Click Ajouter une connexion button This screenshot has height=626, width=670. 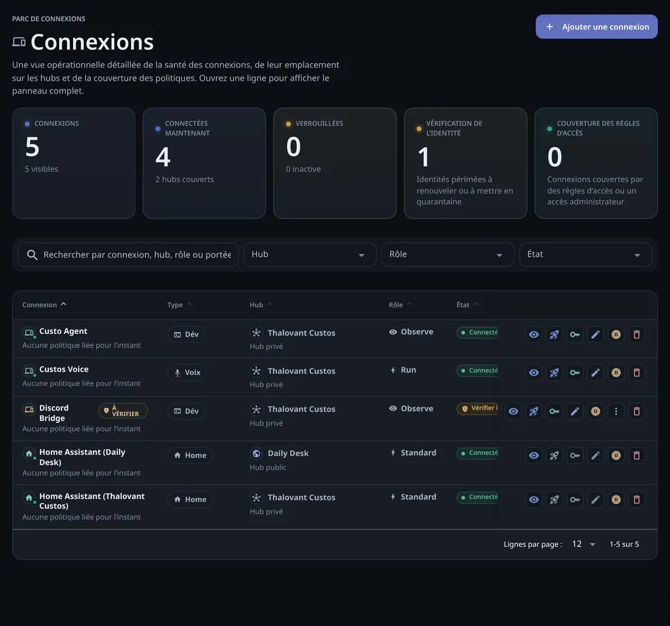click(596, 27)
